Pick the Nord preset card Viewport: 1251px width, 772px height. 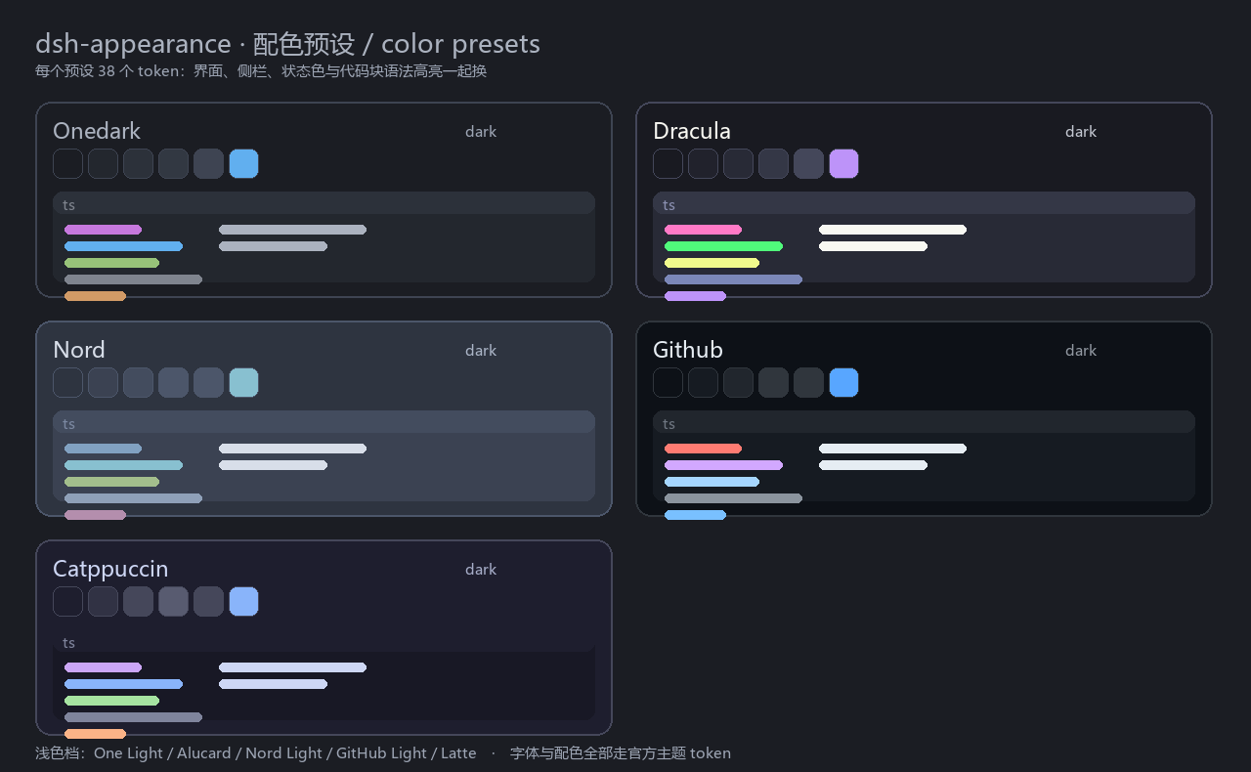(324, 418)
